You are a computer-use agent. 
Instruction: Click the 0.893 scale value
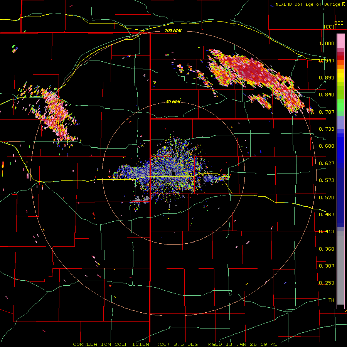[x=327, y=77]
